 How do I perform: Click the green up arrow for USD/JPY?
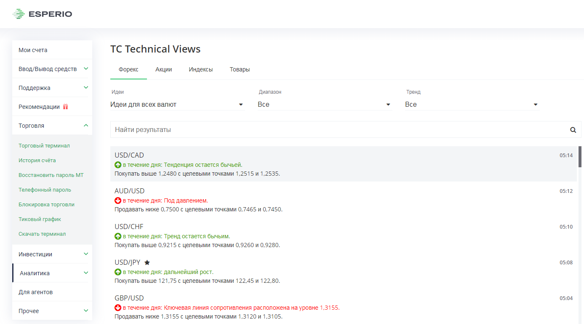pyautogui.click(x=118, y=272)
